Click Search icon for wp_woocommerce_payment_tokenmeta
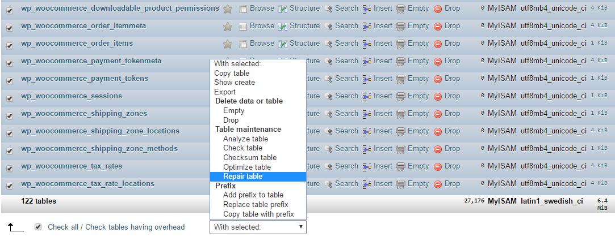This screenshot has height=237, width=615. (x=328, y=61)
